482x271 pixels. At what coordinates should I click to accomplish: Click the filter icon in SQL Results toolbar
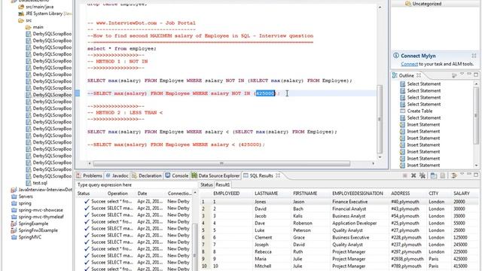pyautogui.click(x=454, y=175)
